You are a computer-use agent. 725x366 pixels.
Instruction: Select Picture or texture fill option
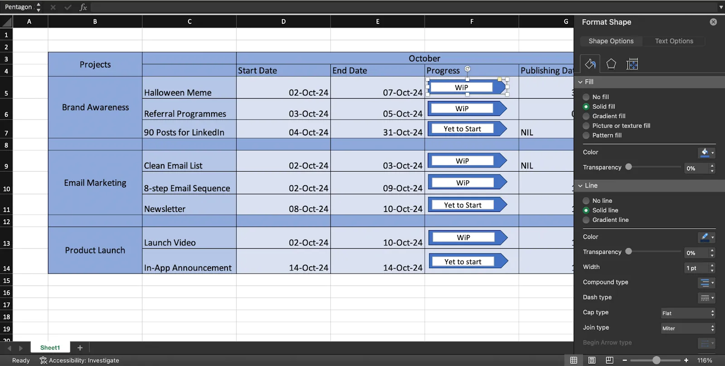[586, 125]
